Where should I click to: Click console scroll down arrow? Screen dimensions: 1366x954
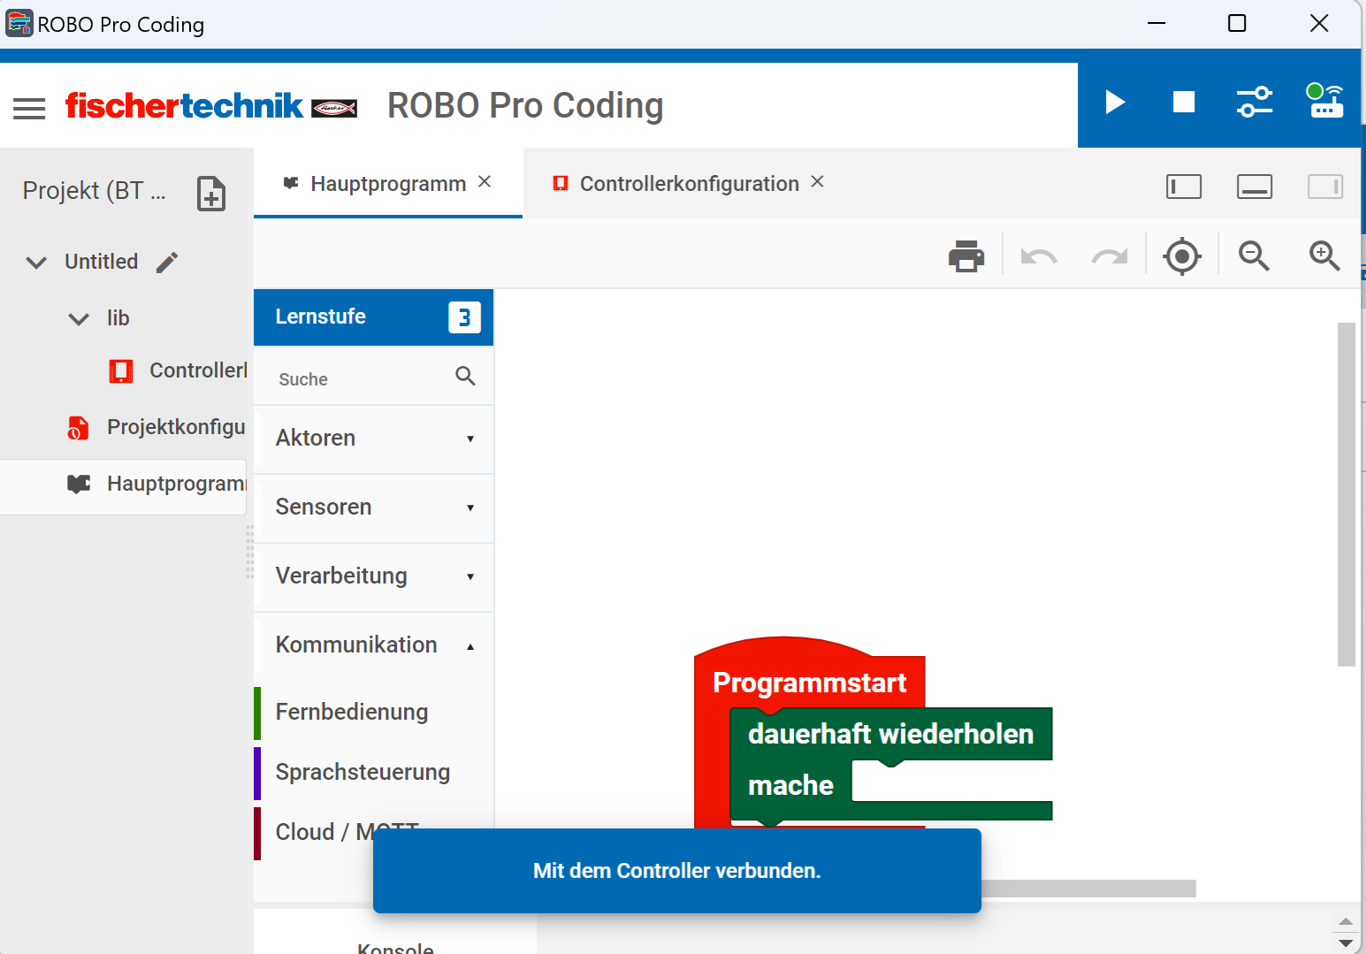point(1346,943)
